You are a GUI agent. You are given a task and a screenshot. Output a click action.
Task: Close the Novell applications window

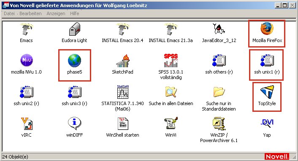click(292, 5)
